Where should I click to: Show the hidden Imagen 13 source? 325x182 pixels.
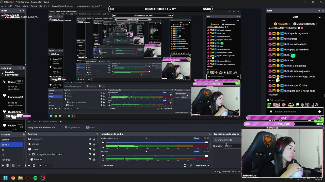tap(90, 139)
